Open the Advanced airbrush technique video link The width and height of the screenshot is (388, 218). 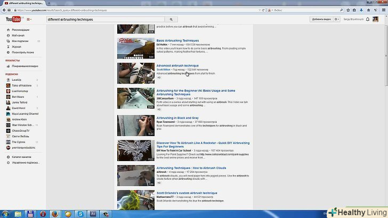pos(177,65)
